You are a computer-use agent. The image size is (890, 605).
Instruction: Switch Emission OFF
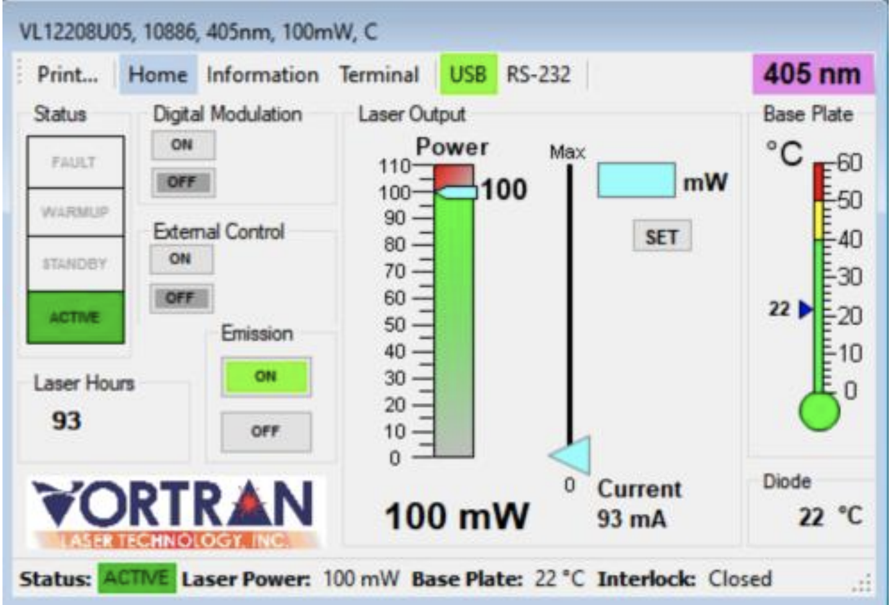pyautogui.click(x=266, y=431)
